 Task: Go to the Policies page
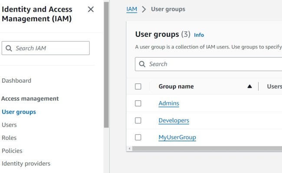[x=12, y=151]
